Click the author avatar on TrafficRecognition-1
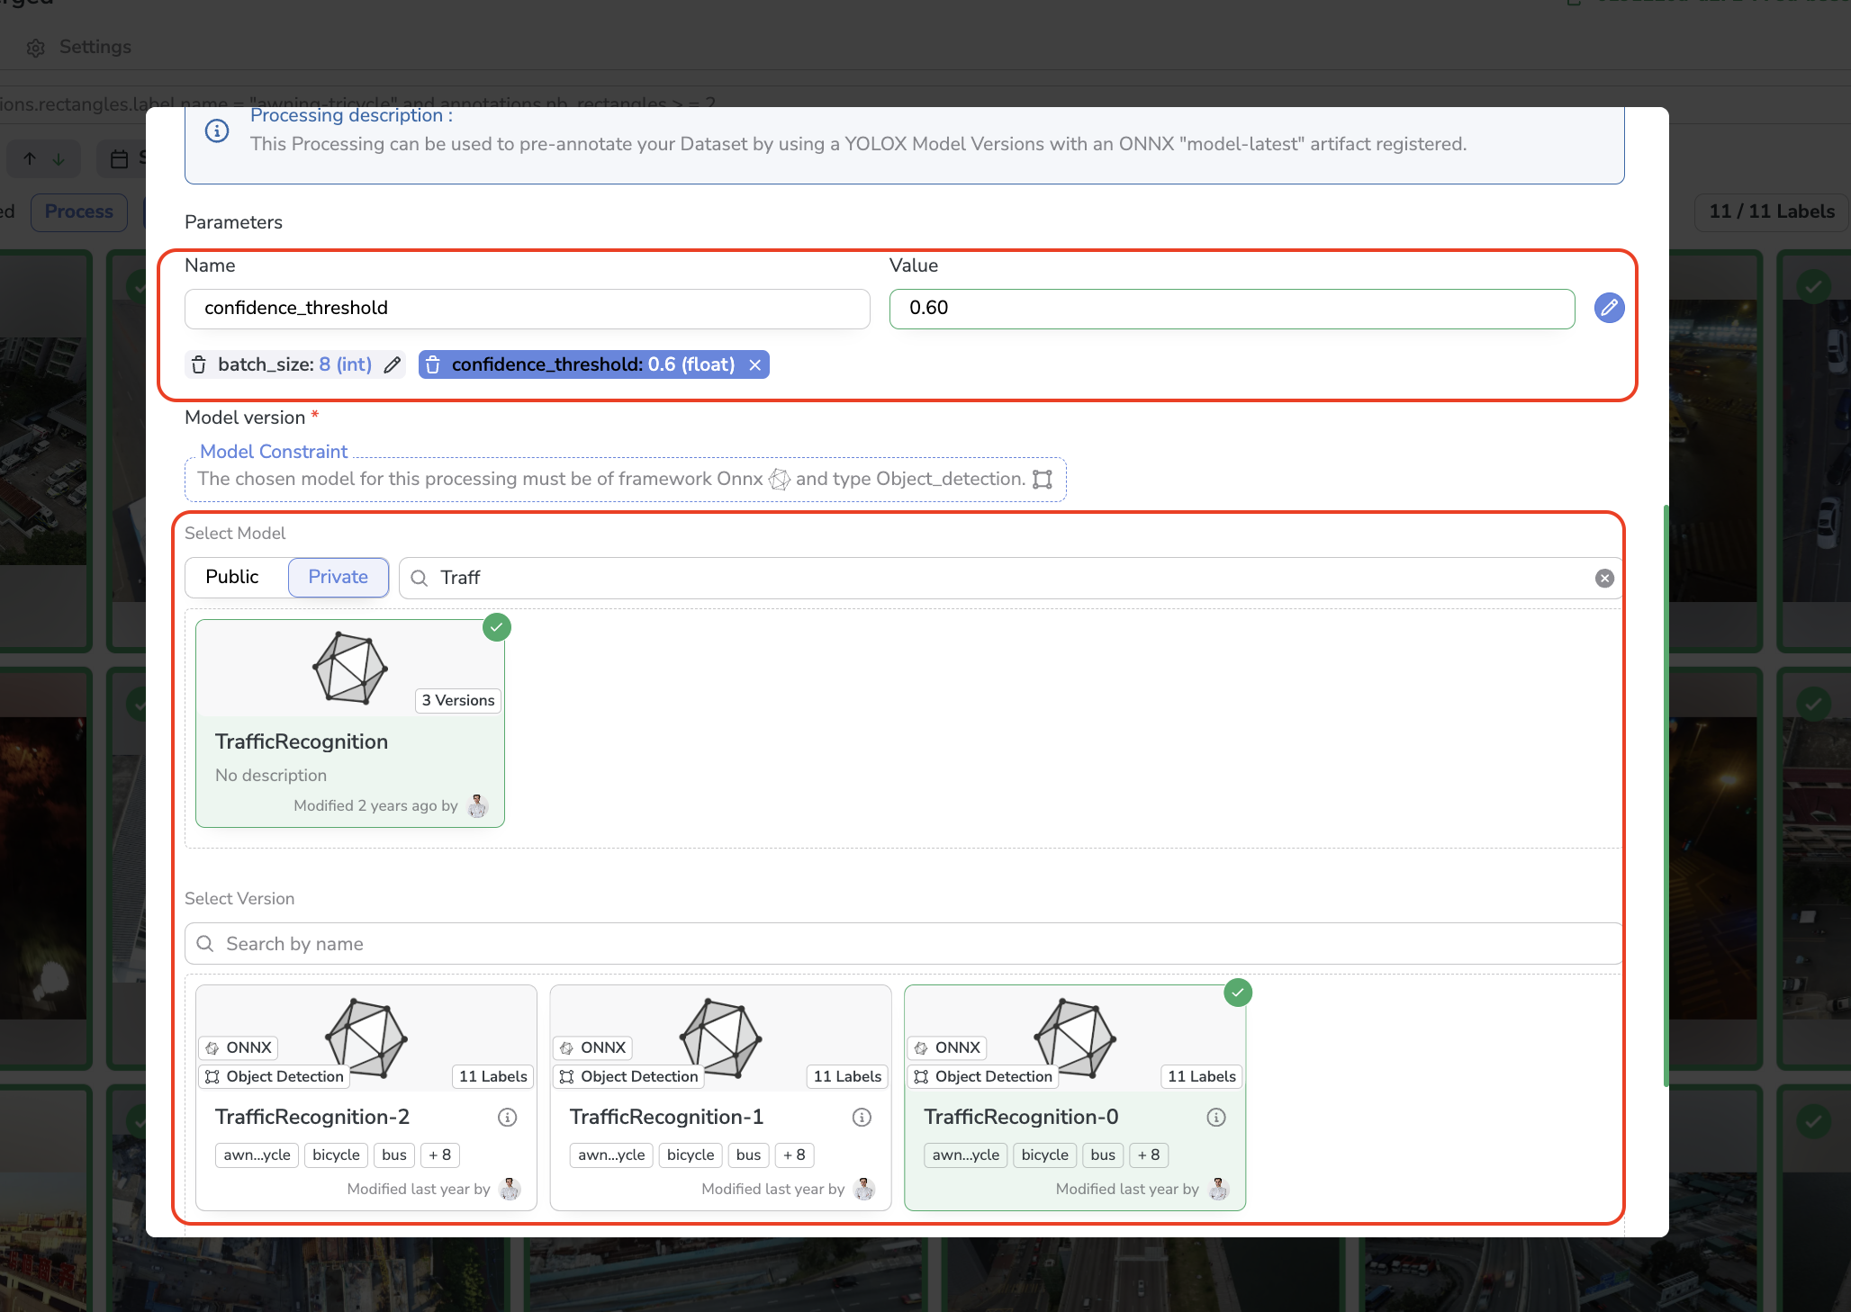The width and height of the screenshot is (1851, 1312). tap(864, 1189)
